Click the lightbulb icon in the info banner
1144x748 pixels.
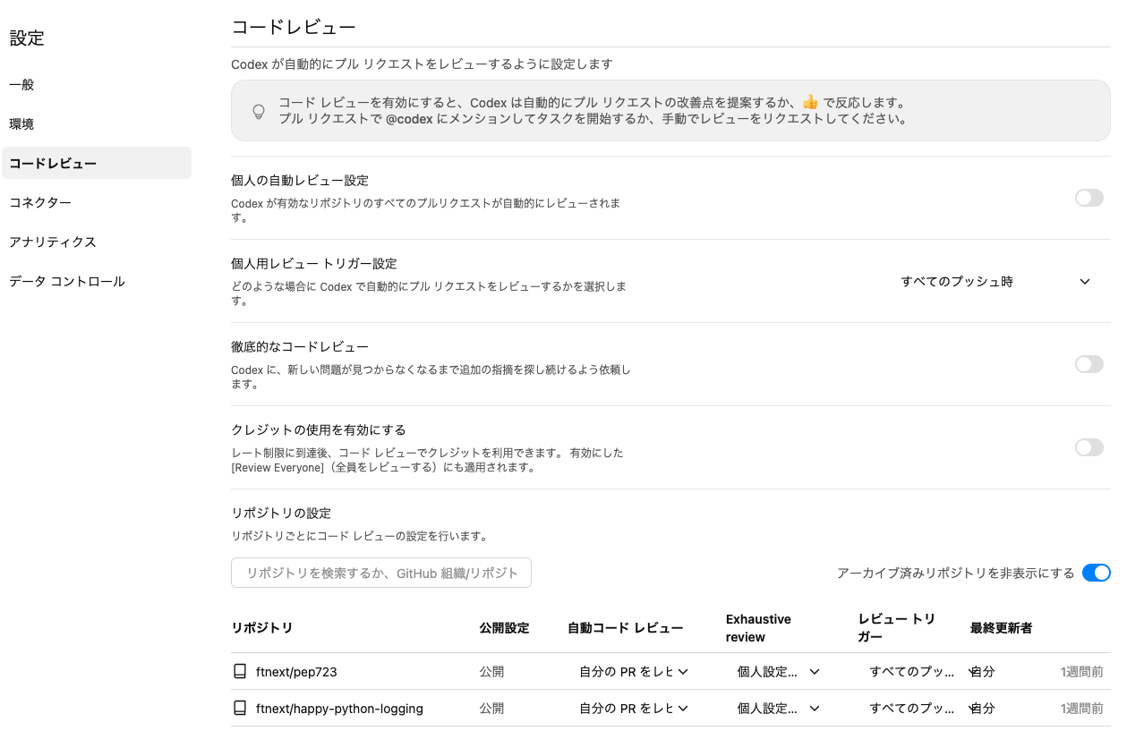tap(259, 111)
